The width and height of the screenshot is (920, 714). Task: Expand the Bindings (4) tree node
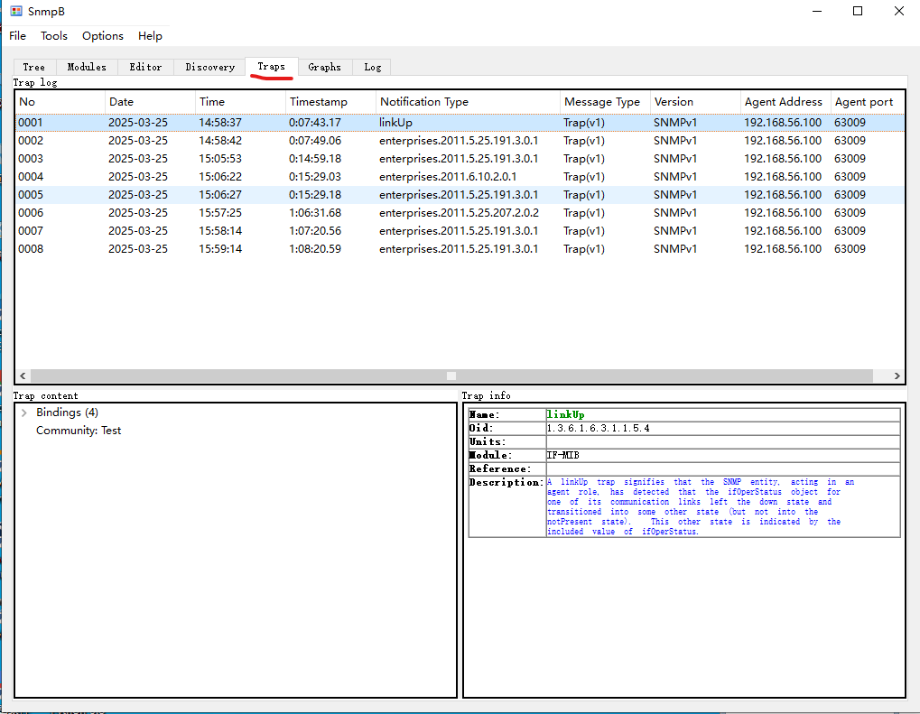[x=23, y=413]
